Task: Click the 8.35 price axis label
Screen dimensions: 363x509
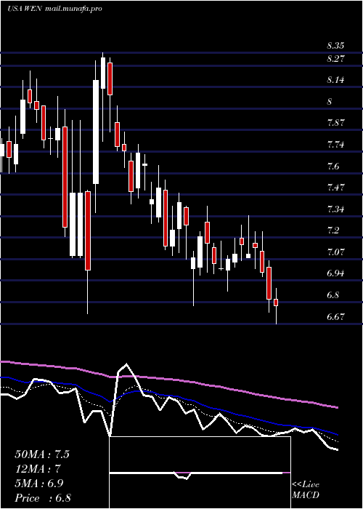Action: click(335, 45)
